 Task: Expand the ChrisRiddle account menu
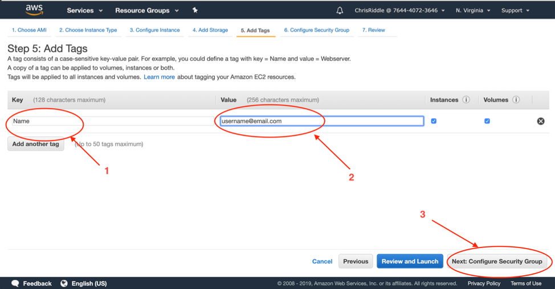coord(399,10)
